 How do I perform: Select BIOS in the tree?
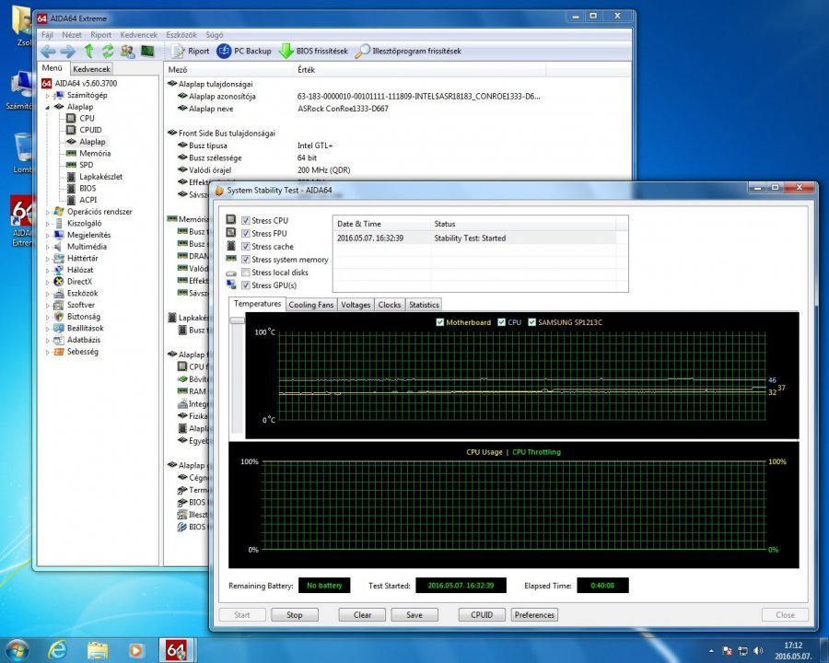point(88,188)
